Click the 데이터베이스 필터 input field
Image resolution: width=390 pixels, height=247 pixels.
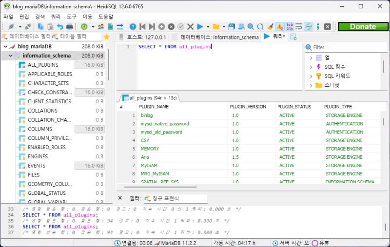pyautogui.click(x=26, y=37)
